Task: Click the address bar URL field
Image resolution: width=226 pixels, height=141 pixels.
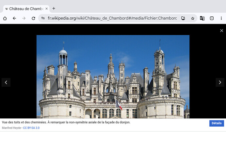Action: 112,18
